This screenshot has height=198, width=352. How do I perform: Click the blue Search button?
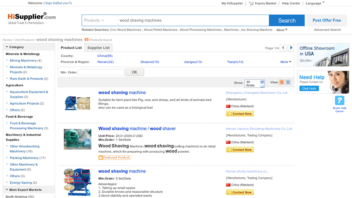click(287, 20)
